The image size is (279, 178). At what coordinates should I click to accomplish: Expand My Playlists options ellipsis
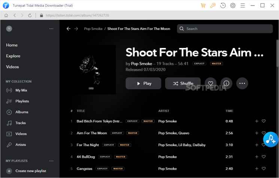point(51,161)
